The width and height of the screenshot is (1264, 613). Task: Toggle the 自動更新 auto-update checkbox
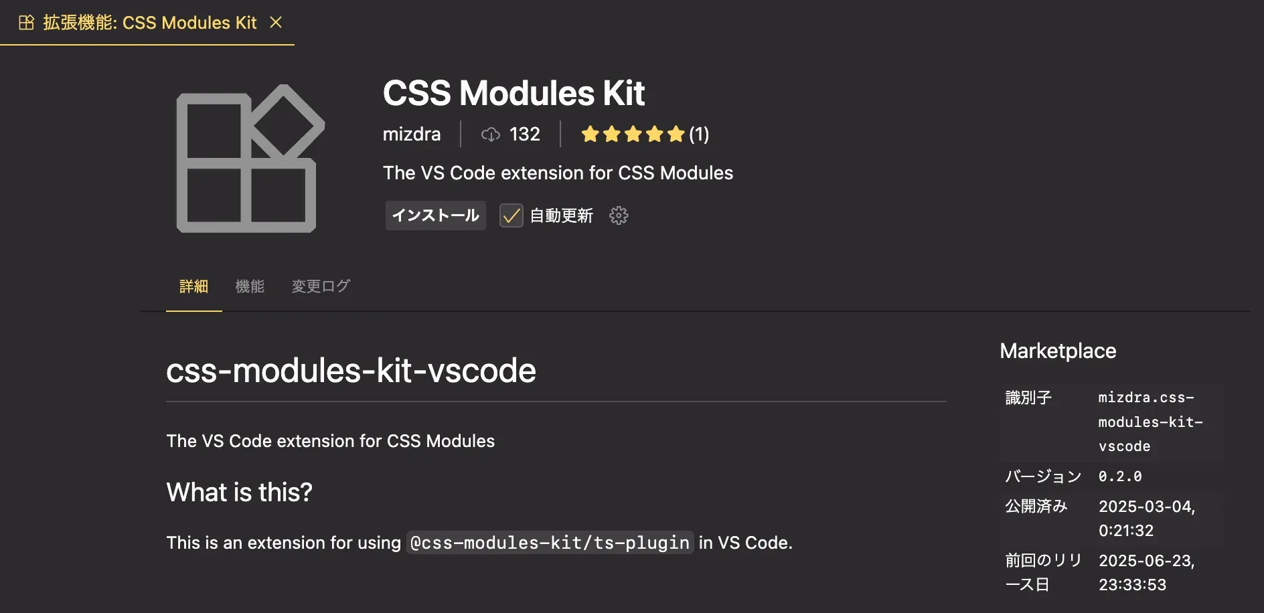coord(511,215)
